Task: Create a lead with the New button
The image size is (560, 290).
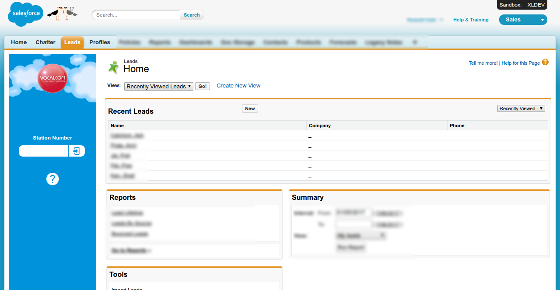Action: click(x=250, y=108)
